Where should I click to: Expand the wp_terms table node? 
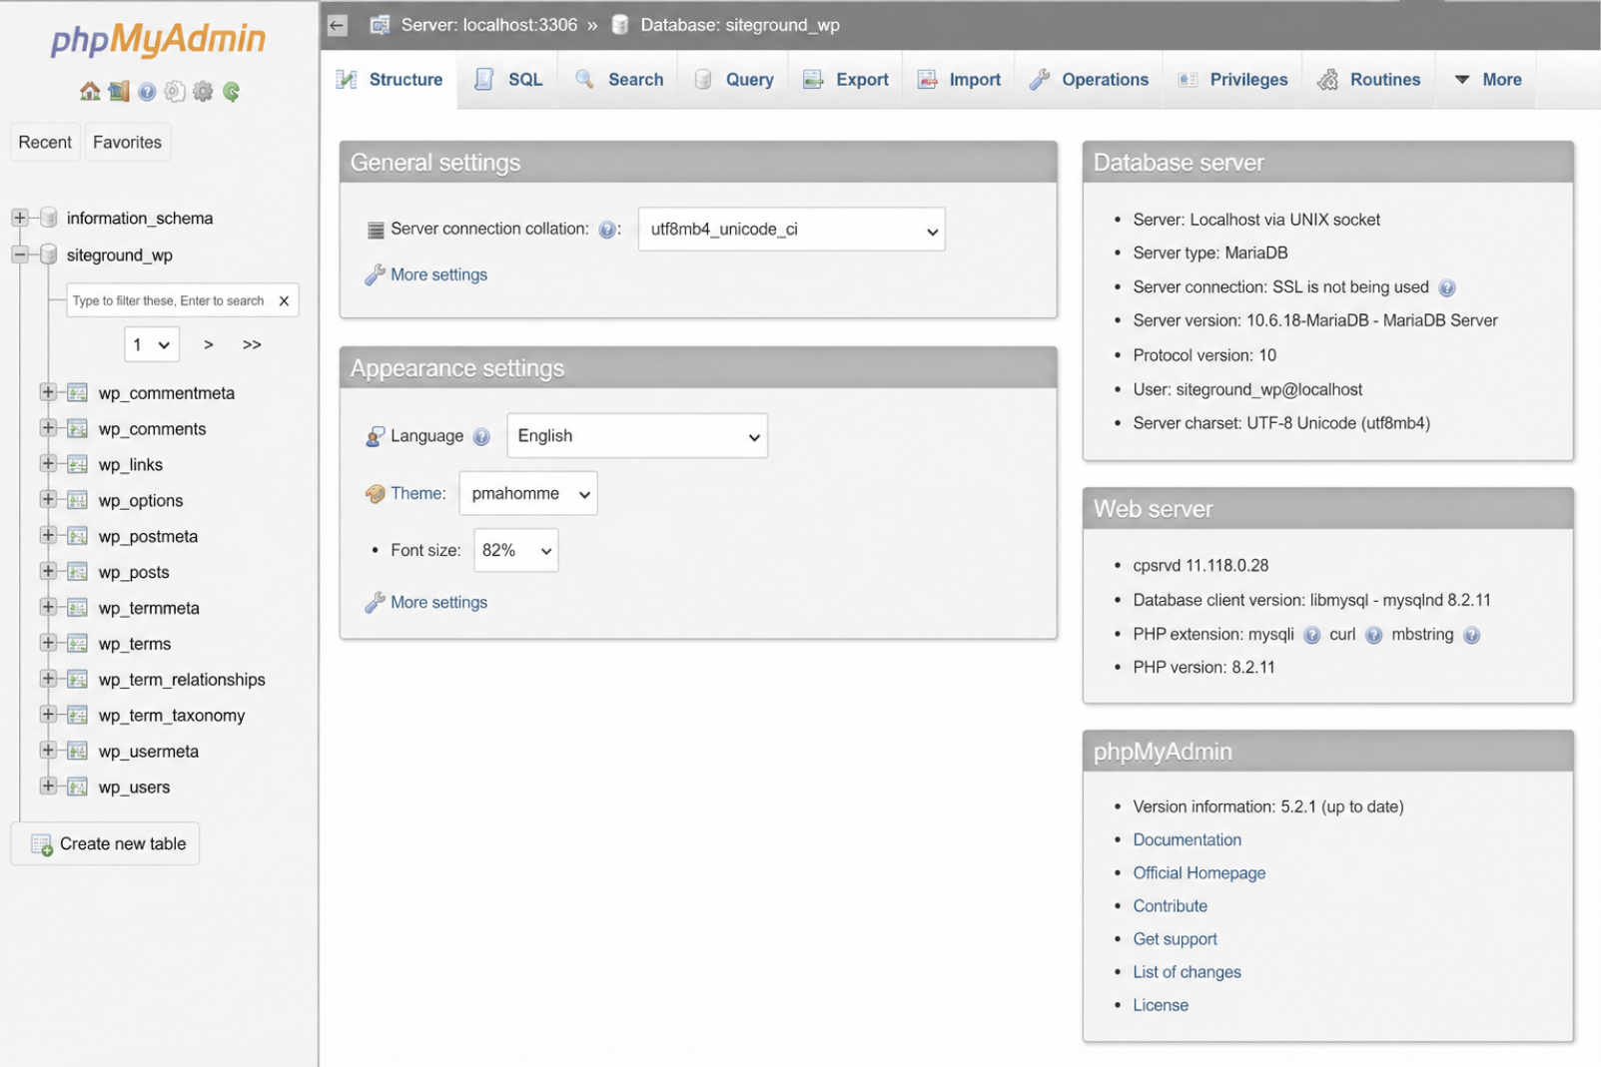click(x=47, y=643)
